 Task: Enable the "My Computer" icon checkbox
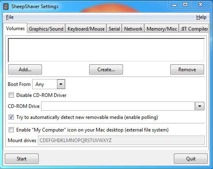(11, 130)
